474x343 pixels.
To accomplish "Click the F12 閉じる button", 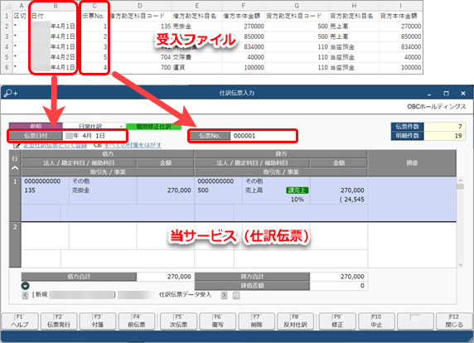I will click(x=454, y=321).
